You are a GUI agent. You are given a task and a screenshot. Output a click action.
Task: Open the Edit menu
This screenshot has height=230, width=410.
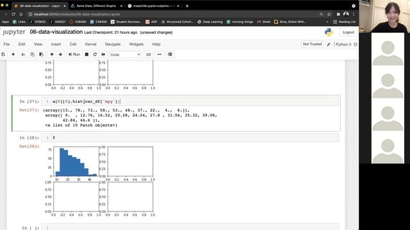pyautogui.click(x=22, y=44)
